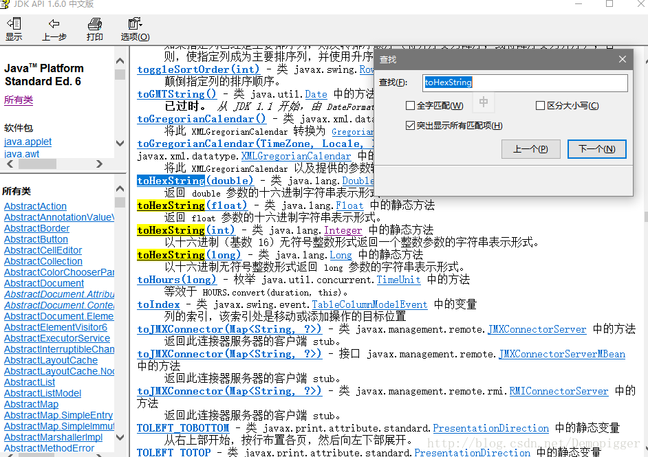Click the 下一个(N) button
Screen dimensions: 648x457
(x=597, y=149)
